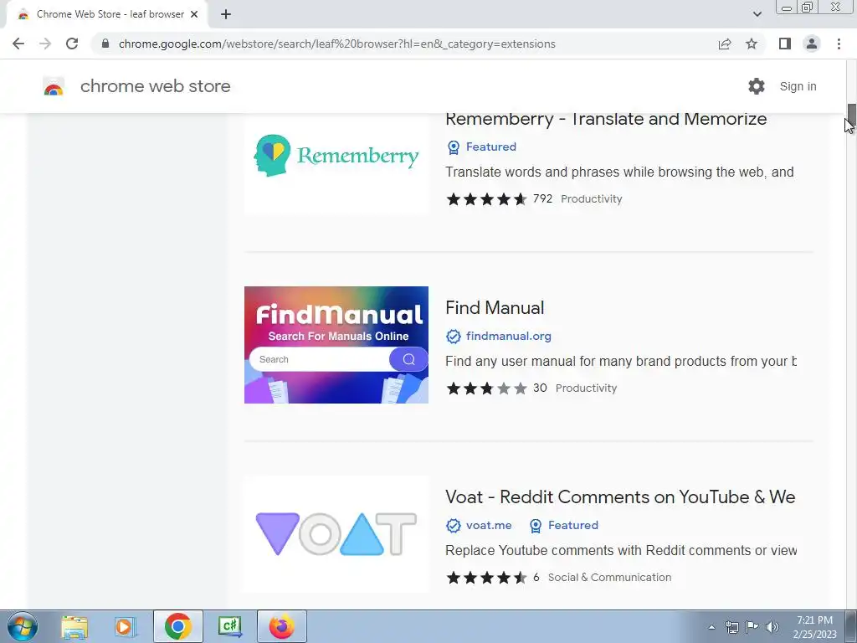Open the C# application in taskbar
Screen dimensions: 857x643
tap(229, 626)
